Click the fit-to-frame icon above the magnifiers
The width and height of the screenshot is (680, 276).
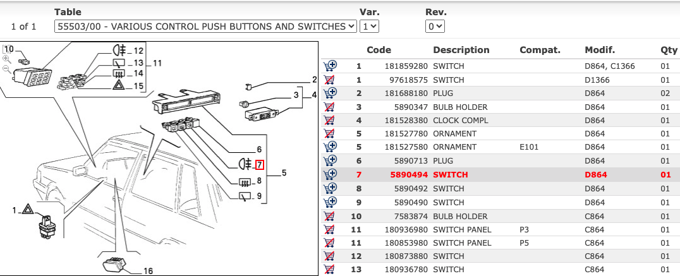coord(6,48)
